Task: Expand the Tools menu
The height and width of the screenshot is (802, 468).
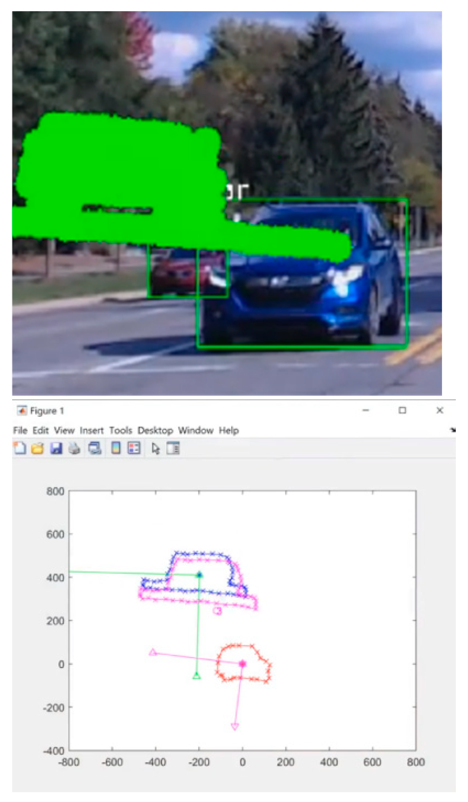Action: (121, 430)
